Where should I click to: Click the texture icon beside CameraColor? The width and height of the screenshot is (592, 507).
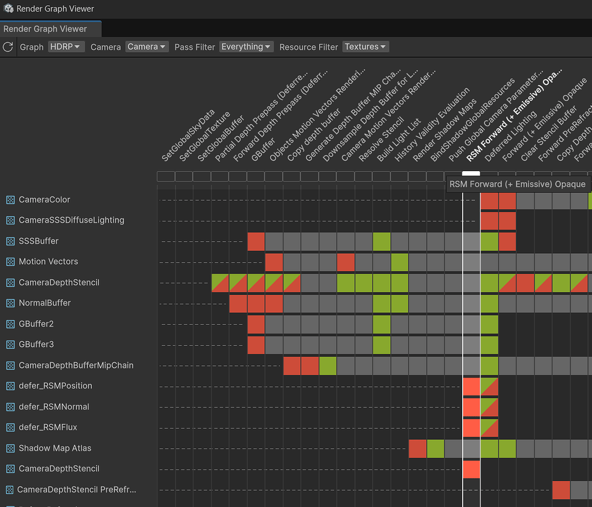(x=10, y=199)
